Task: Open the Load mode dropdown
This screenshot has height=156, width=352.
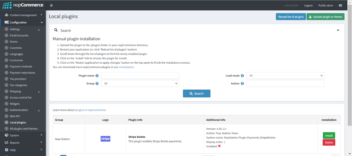Action: (x=285, y=76)
